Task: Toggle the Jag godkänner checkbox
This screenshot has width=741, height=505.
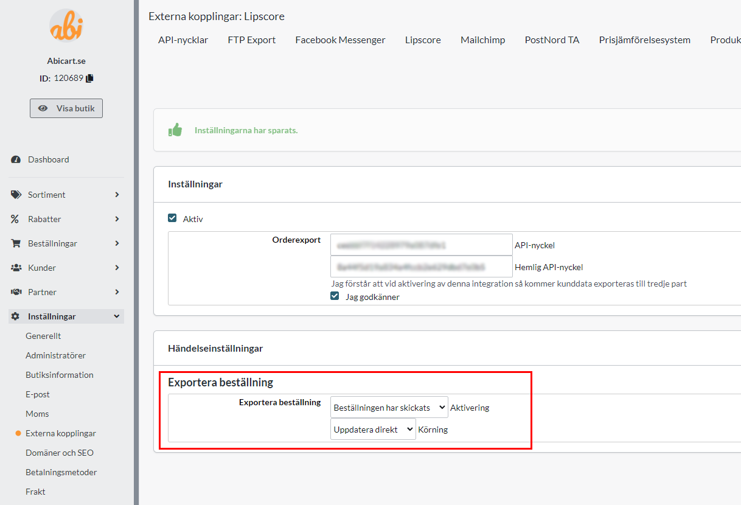Action: 335,296
